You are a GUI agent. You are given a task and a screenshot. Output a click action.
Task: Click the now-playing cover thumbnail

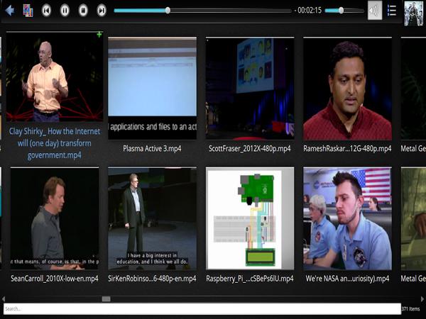[x=413, y=11]
